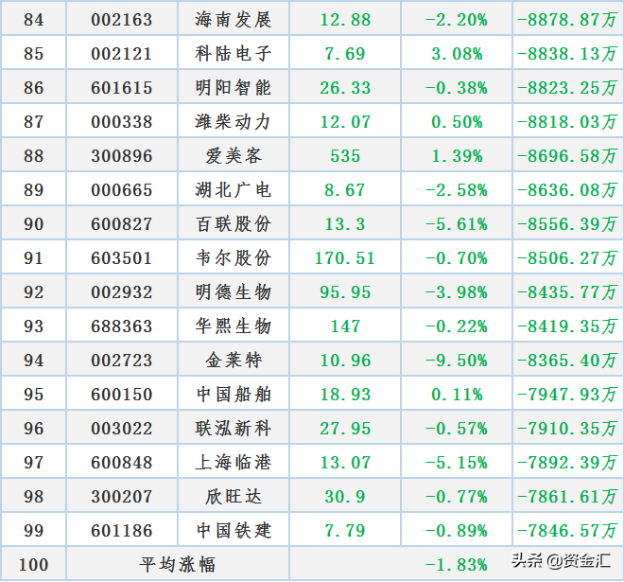
Task: Click the stock name 爱美客
Action: coord(234,156)
